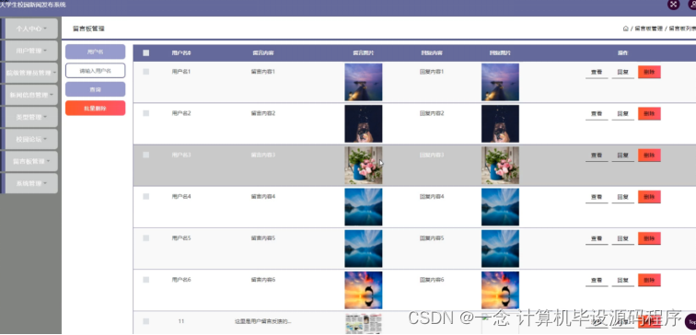Click 回复 for row 用户名6
The width and height of the screenshot is (696, 335).
(623, 281)
